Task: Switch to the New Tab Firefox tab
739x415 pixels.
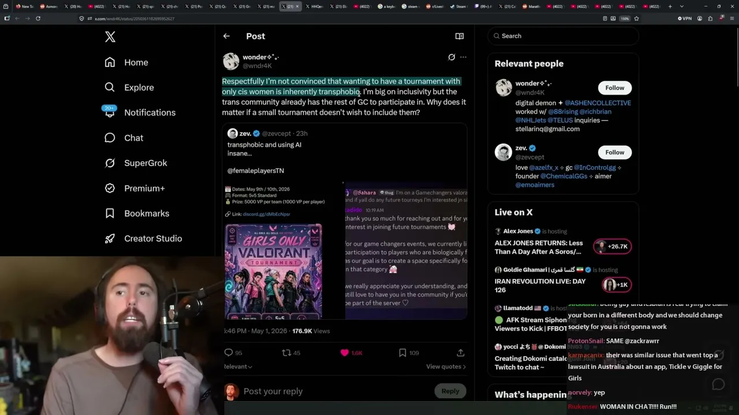Action: (x=25, y=6)
